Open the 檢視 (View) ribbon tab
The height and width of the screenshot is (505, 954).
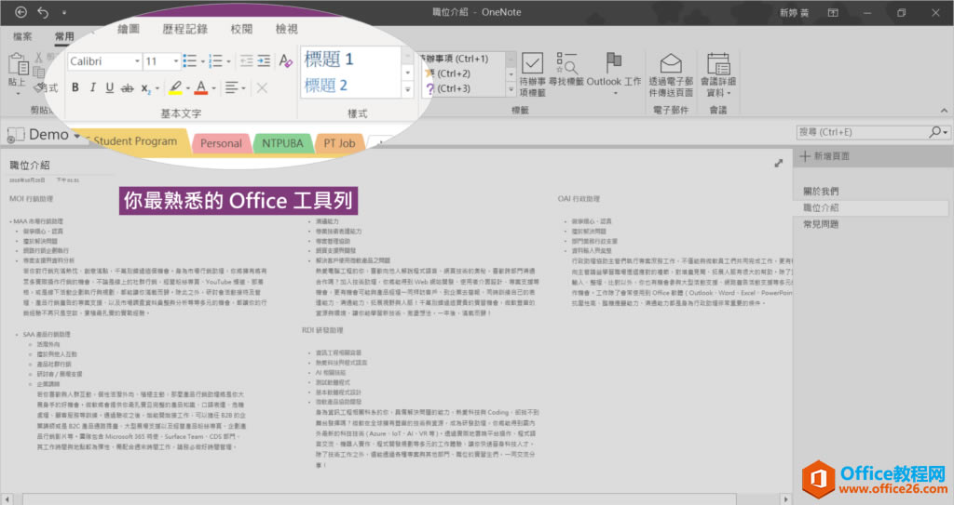287,29
